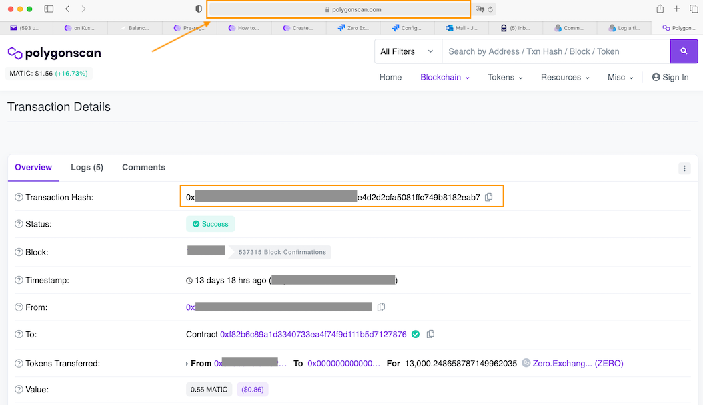Click Sign In link
703x405 pixels.
pyautogui.click(x=670, y=77)
